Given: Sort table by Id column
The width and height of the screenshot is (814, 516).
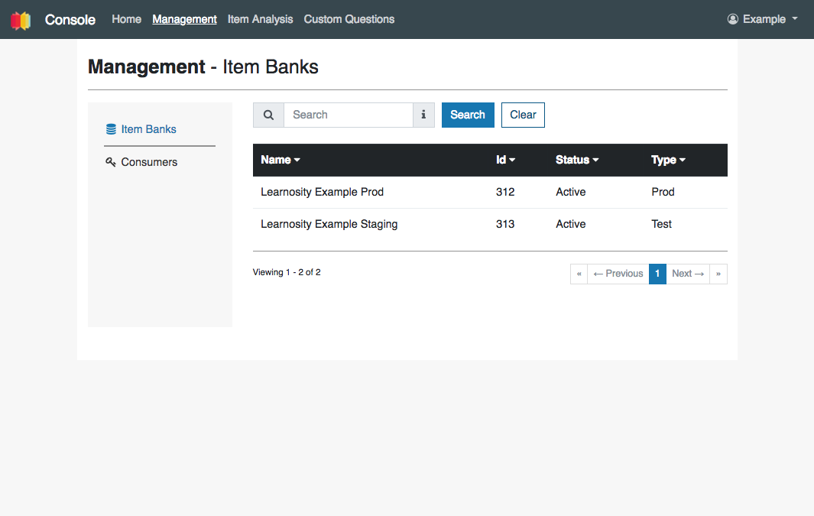Looking at the screenshot, I should [x=505, y=160].
